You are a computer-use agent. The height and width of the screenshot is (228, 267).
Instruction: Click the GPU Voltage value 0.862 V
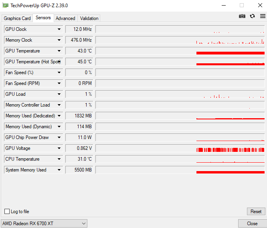point(79,148)
